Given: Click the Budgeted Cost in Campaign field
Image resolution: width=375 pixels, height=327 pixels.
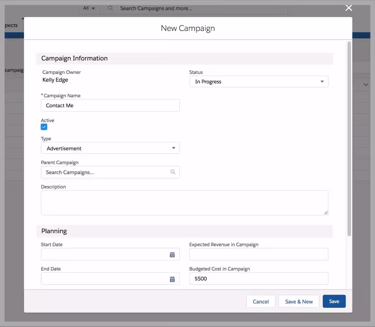Looking at the screenshot, I should tap(259, 279).
